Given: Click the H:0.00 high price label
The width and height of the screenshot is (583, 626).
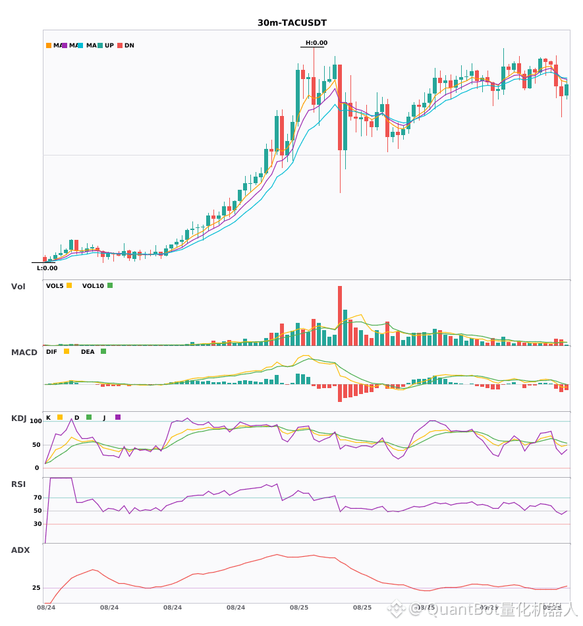Looking at the screenshot, I should pyautogui.click(x=316, y=43).
